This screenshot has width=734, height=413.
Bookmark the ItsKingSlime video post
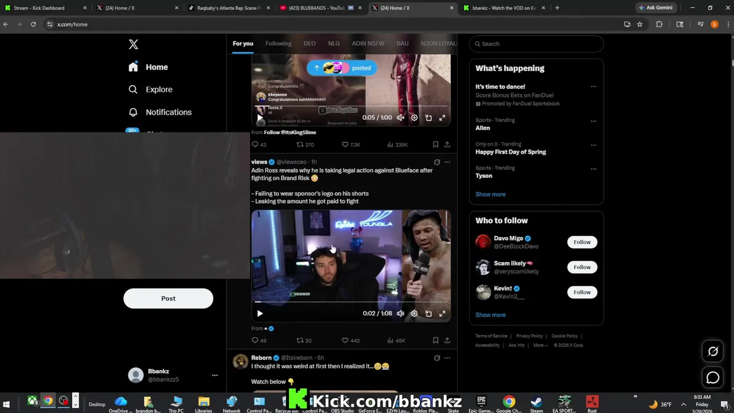(x=436, y=145)
